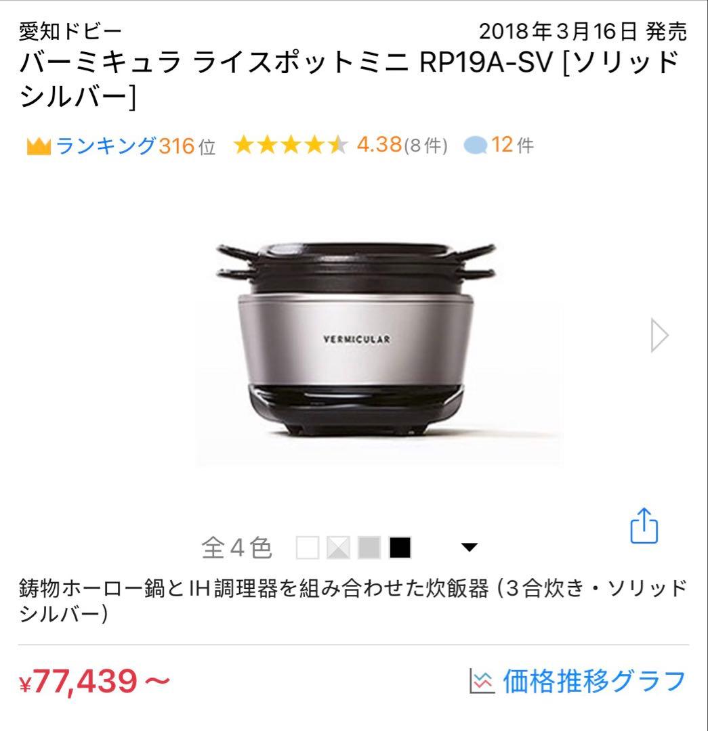
Task: Click the price trend graph icon
Action: (x=482, y=681)
